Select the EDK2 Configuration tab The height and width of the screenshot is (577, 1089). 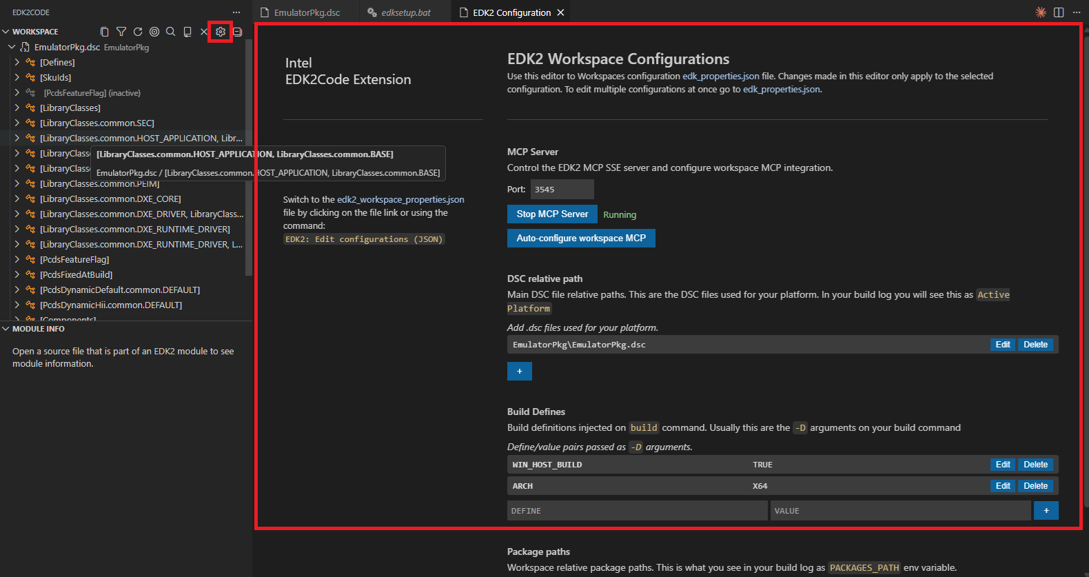tap(511, 12)
